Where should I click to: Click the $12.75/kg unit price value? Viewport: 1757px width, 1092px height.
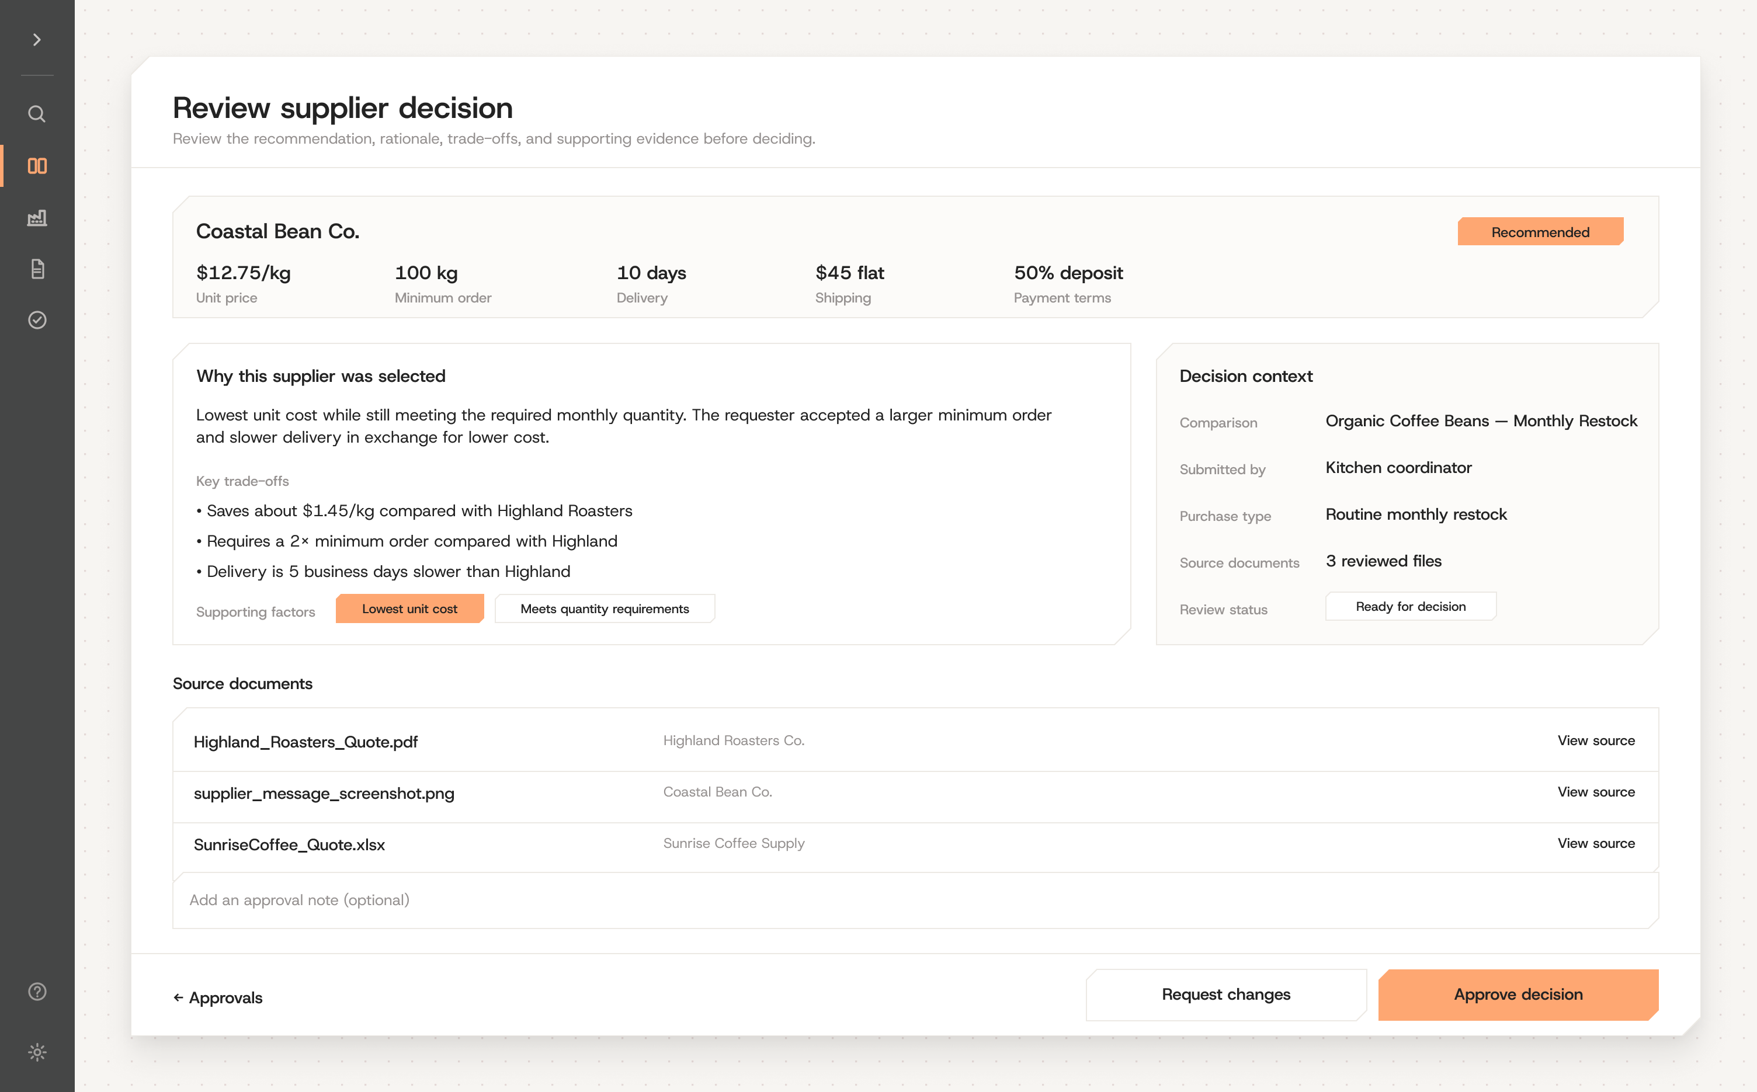244,273
